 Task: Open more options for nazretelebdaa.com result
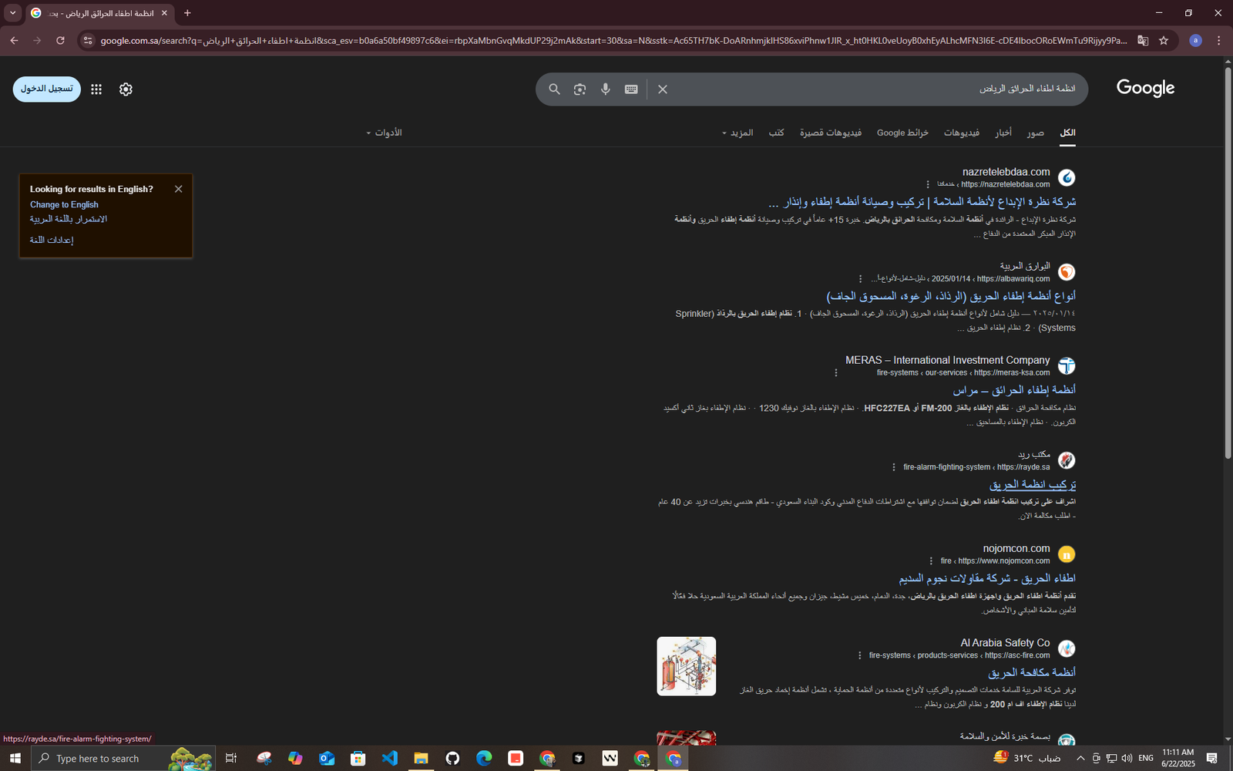[928, 184]
